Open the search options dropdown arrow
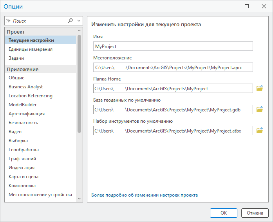This screenshot has width=273, height=222. 79,21
